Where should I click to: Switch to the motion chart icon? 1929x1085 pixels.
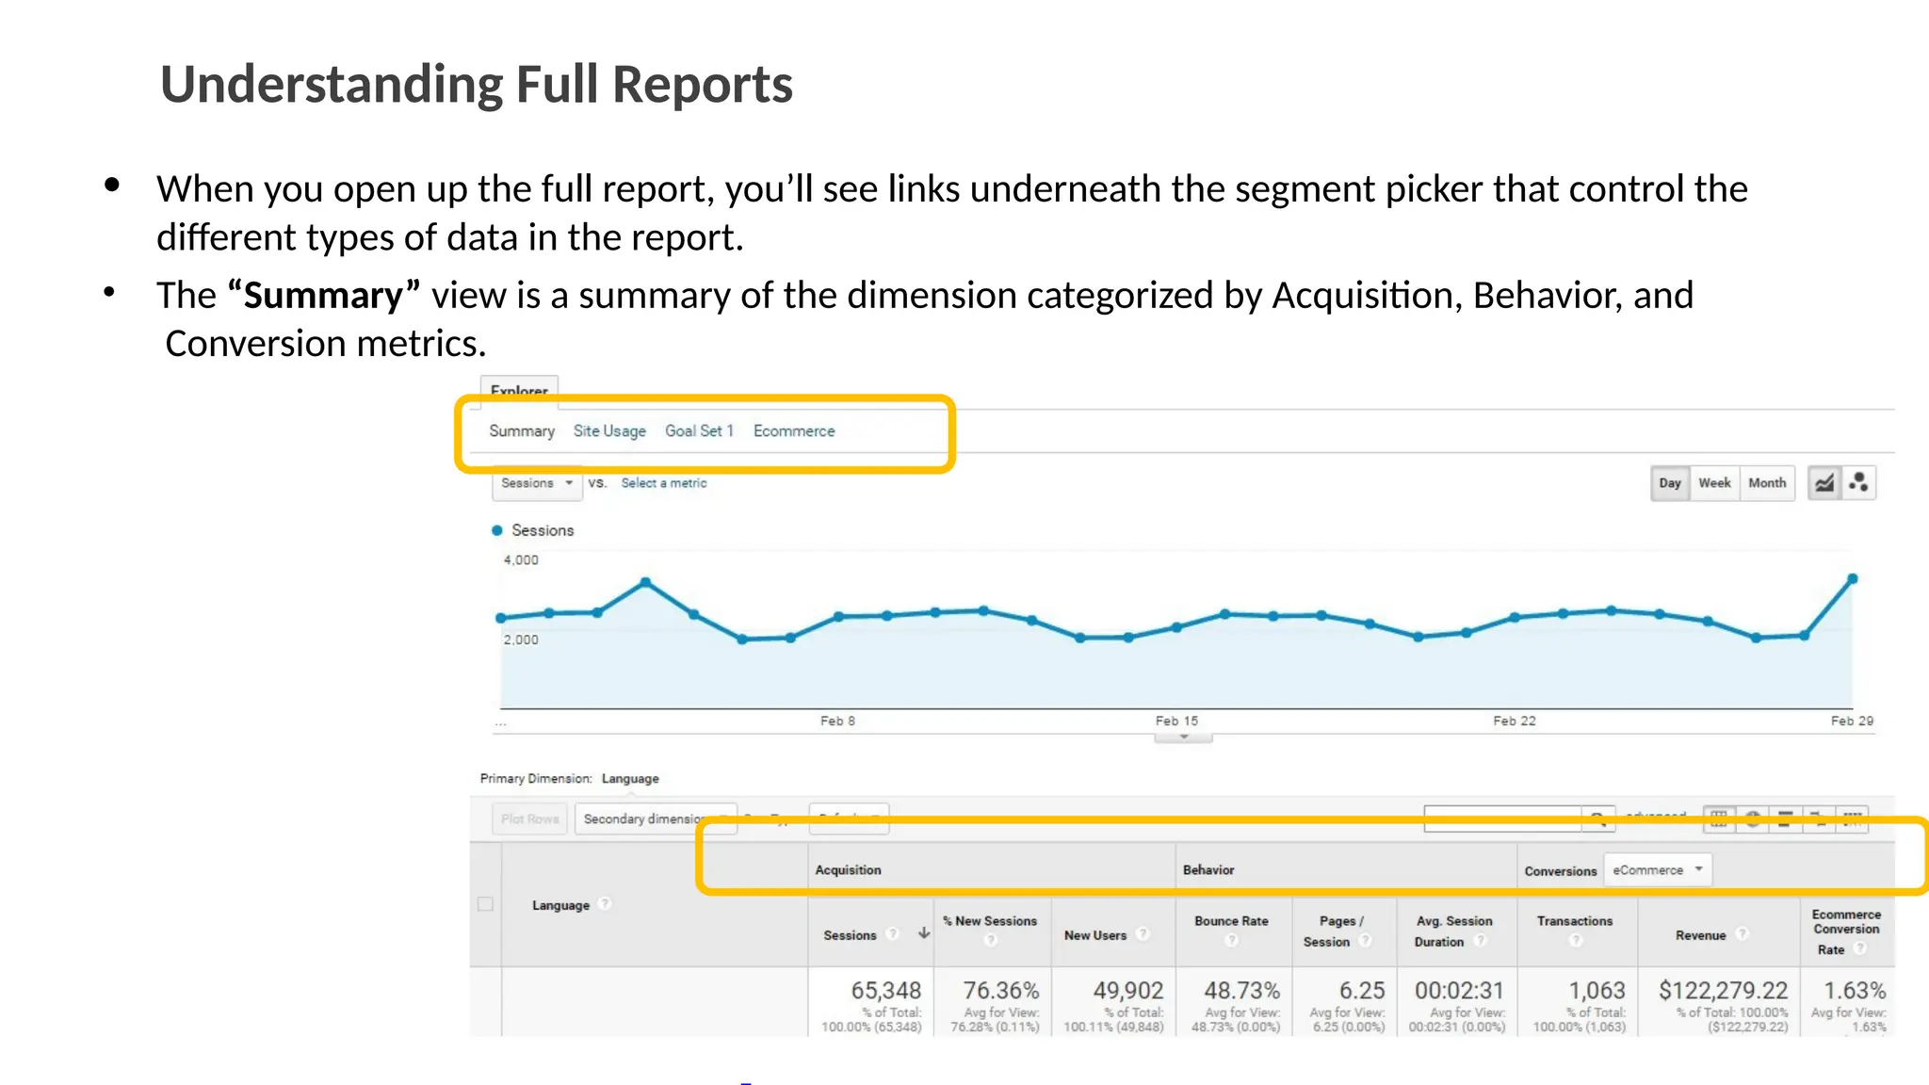[x=1858, y=483]
